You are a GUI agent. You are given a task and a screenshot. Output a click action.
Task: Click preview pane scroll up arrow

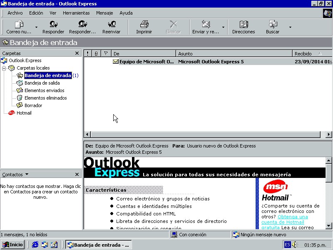point(328,160)
